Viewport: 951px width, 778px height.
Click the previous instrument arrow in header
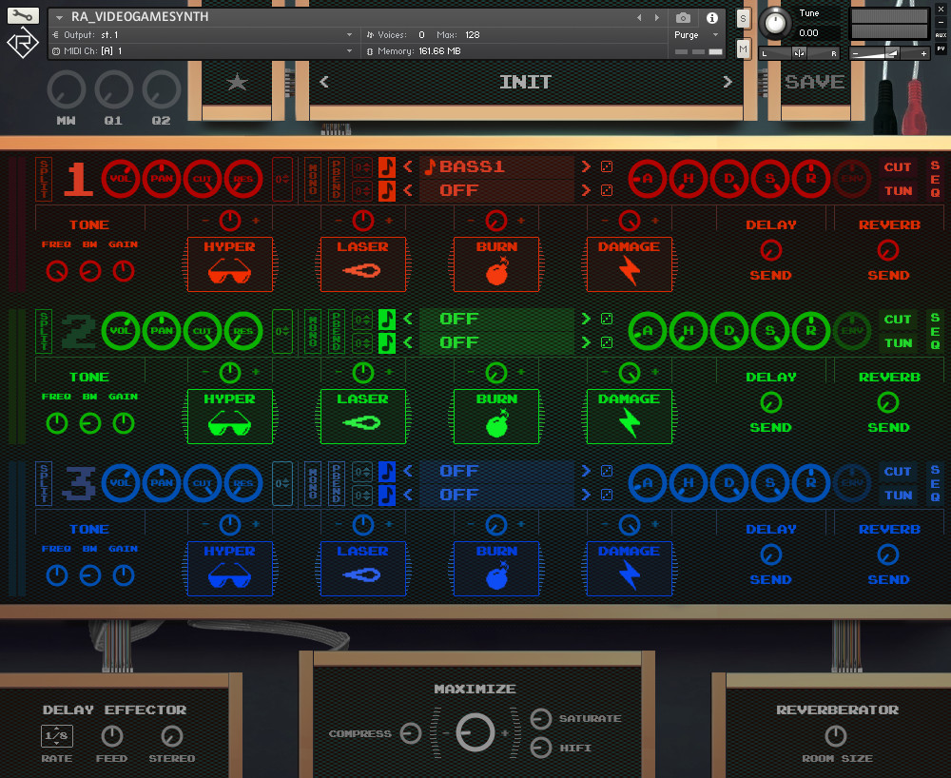[x=639, y=17]
